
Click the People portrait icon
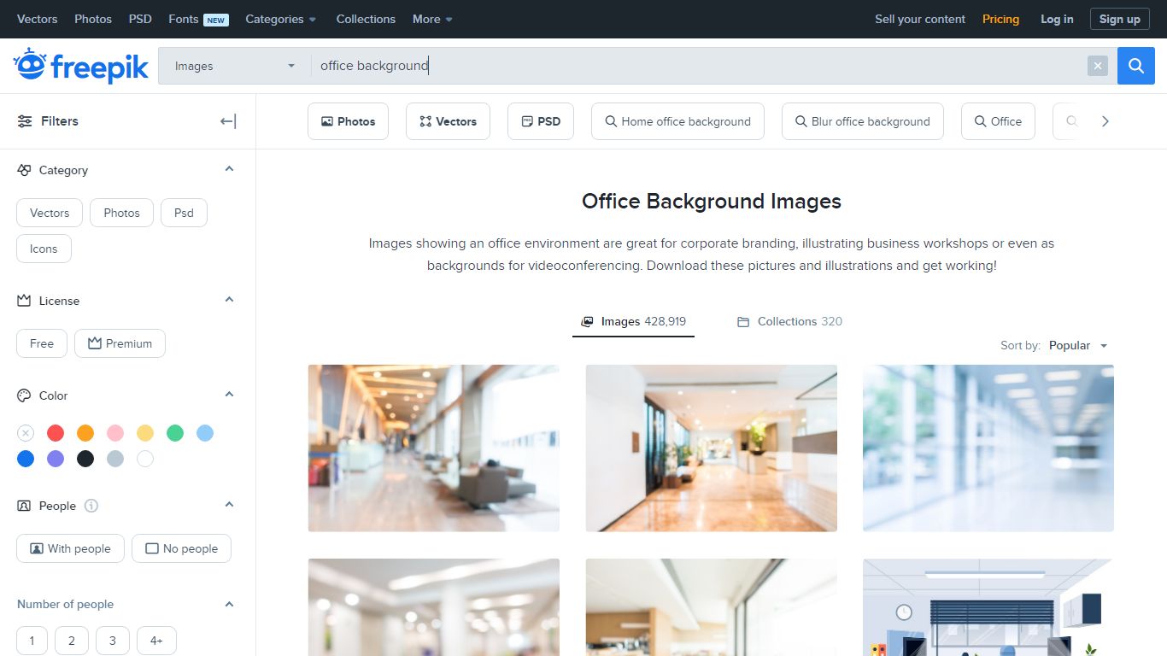point(24,506)
